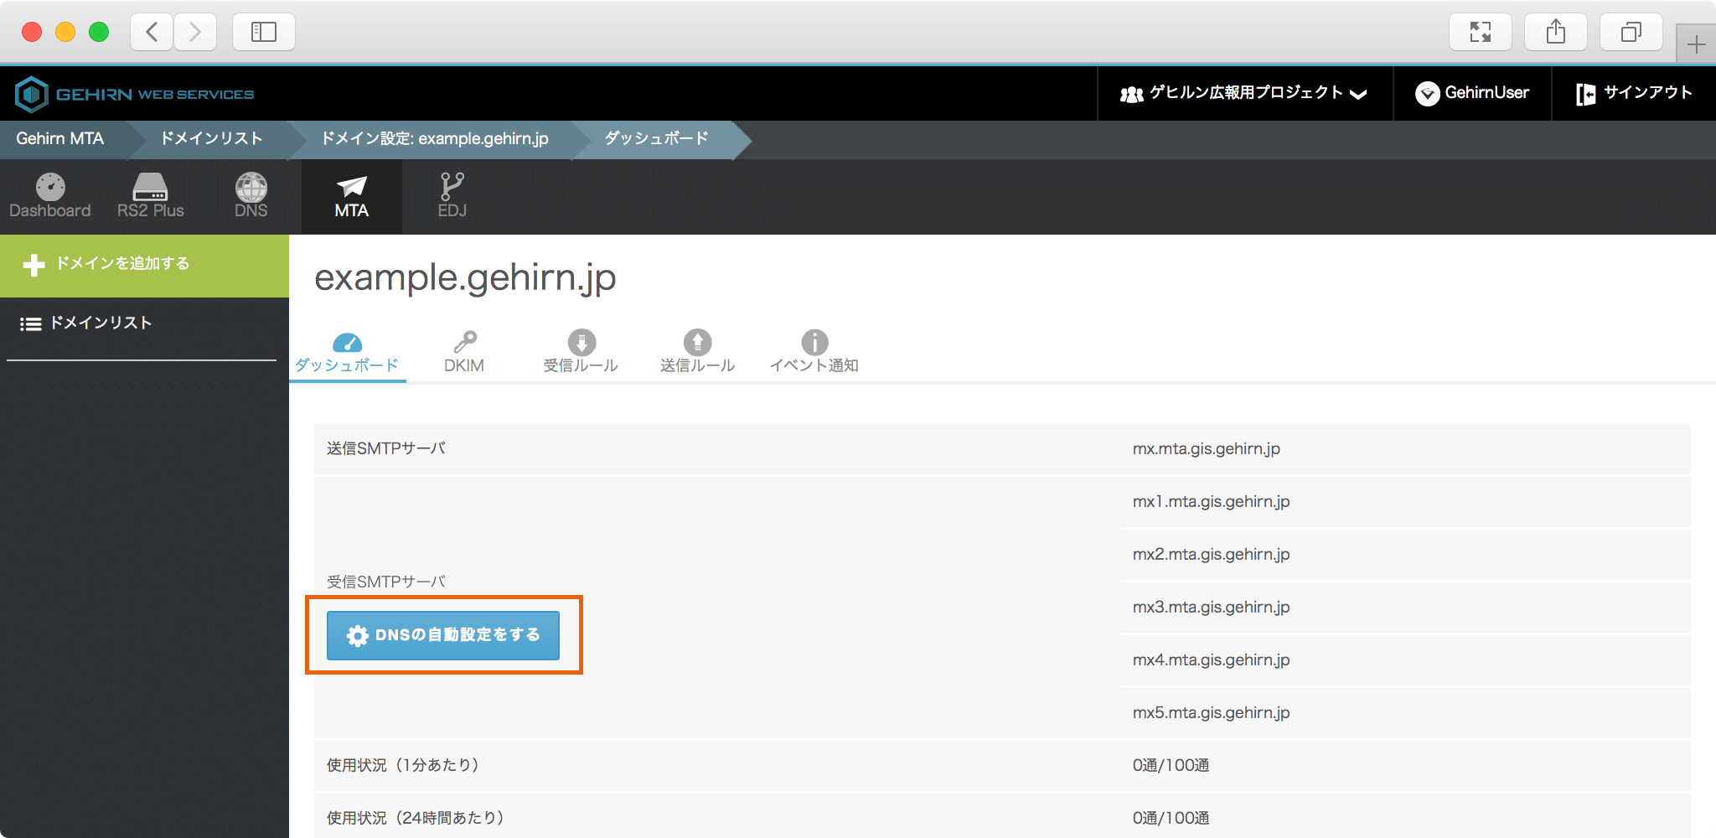Expand the ゲヒルン広報用プロジェクト project dropdown
The width and height of the screenshot is (1716, 838).
pyautogui.click(x=1244, y=93)
